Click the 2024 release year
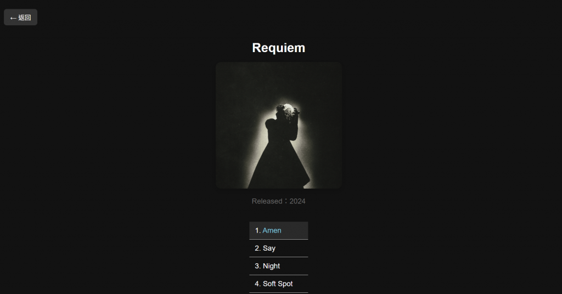Image resolution: width=562 pixels, height=294 pixels. [x=297, y=201]
